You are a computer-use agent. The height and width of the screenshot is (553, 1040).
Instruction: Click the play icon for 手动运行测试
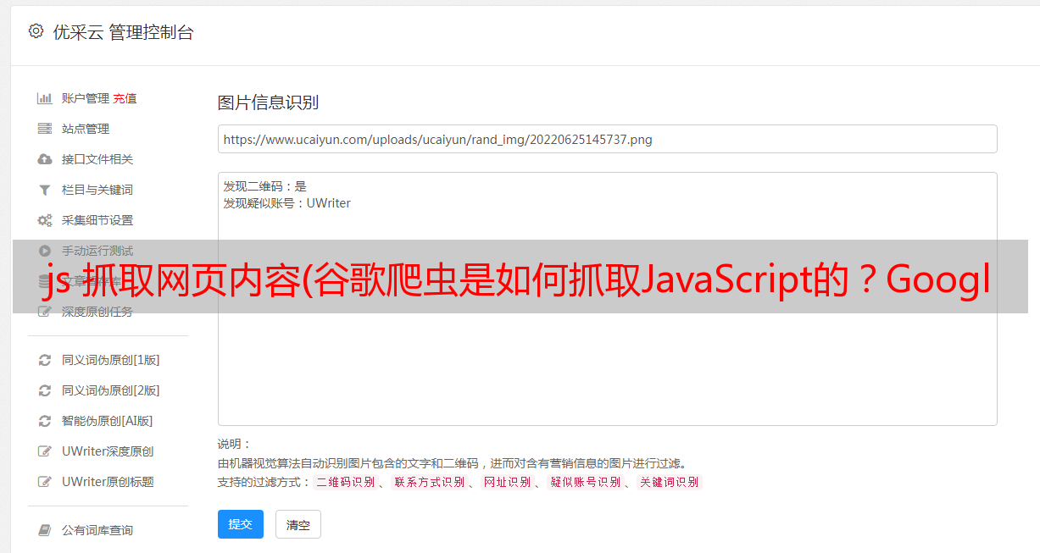pos(45,251)
